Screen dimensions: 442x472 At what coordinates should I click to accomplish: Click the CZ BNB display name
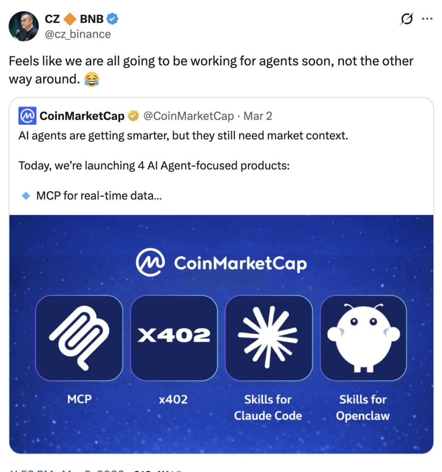tap(74, 19)
